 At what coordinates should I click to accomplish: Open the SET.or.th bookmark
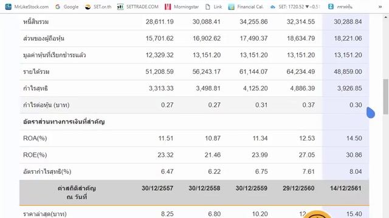click(98, 7)
